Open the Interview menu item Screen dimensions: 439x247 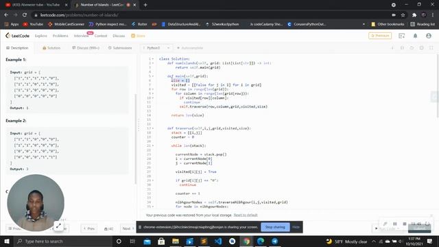(81, 36)
